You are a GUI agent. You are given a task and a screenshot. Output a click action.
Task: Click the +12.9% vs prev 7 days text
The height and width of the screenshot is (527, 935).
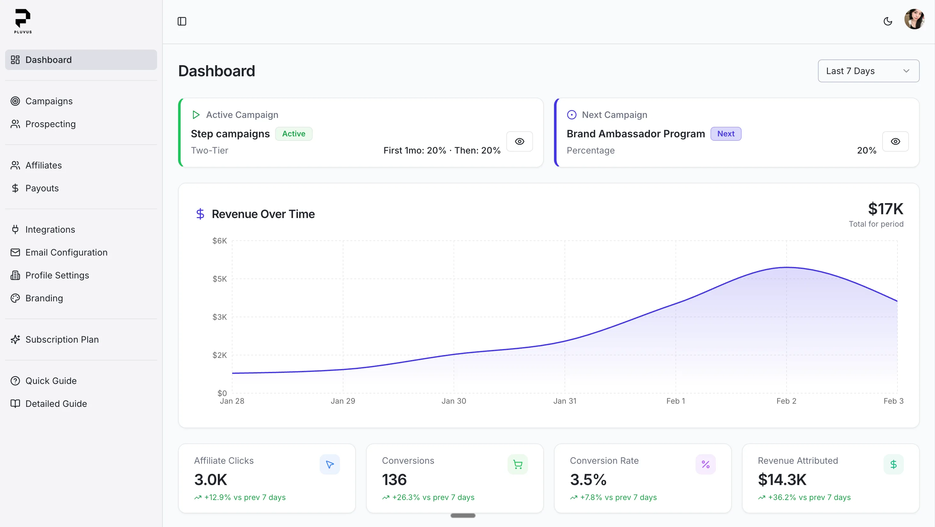point(245,497)
